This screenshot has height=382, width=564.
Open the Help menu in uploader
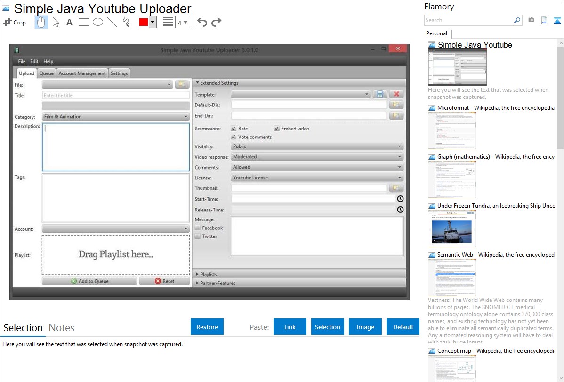coord(48,61)
